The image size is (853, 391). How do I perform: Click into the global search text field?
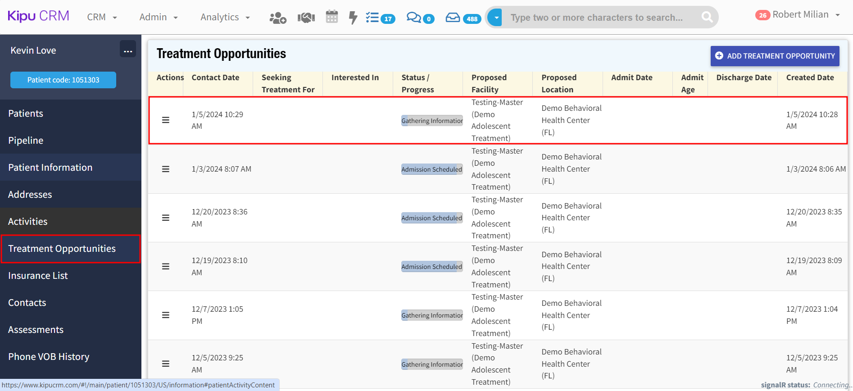tap(599, 18)
